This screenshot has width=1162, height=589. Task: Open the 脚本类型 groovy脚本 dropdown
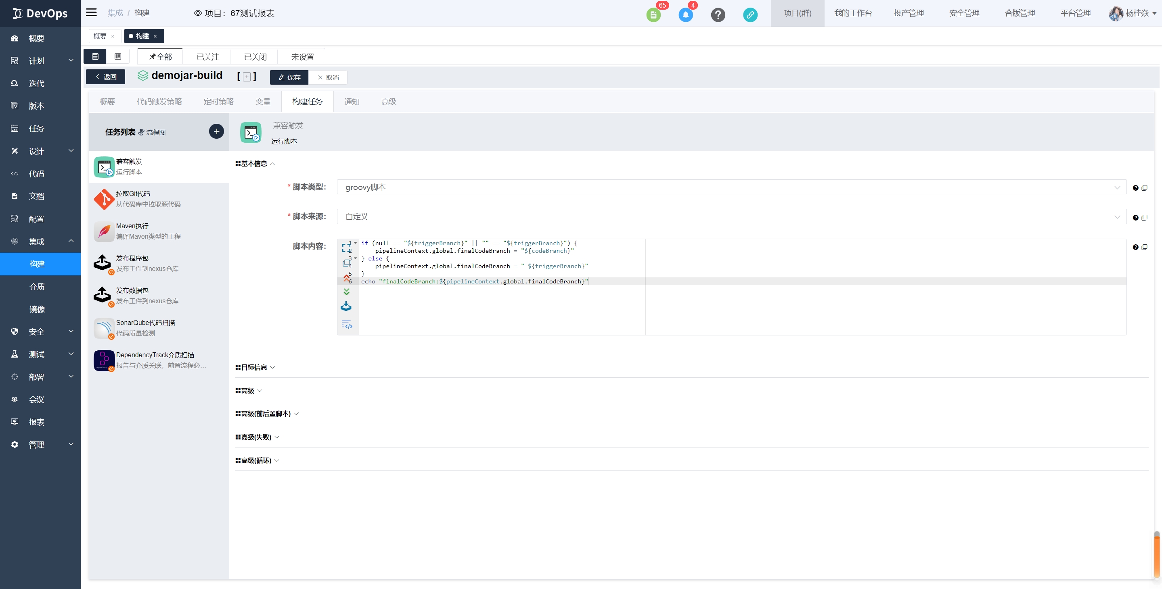[731, 187]
